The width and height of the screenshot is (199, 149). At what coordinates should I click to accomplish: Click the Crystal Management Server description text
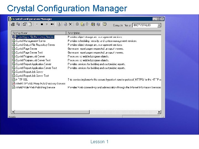click(x=102, y=41)
